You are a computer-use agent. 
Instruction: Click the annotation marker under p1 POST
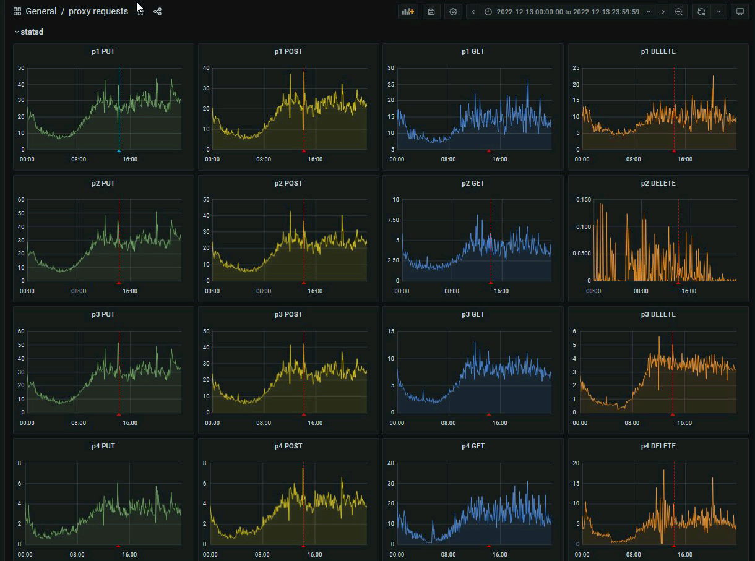[x=303, y=151]
